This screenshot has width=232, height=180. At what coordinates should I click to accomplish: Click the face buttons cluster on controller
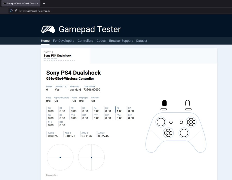tap(191, 122)
